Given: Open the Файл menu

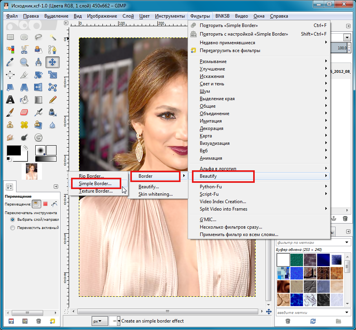Looking at the screenshot, I should [12, 16].
